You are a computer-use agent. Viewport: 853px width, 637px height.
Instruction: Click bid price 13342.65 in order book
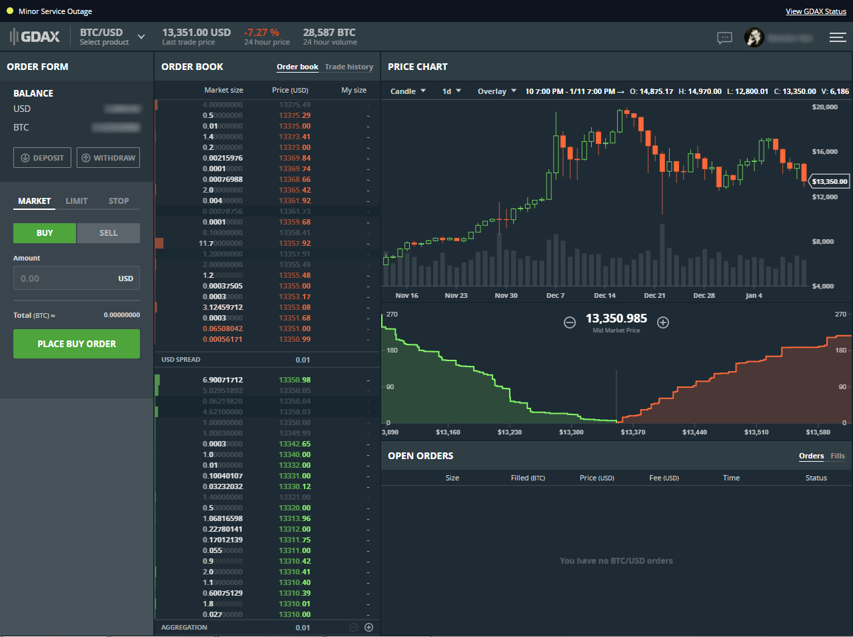295,444
